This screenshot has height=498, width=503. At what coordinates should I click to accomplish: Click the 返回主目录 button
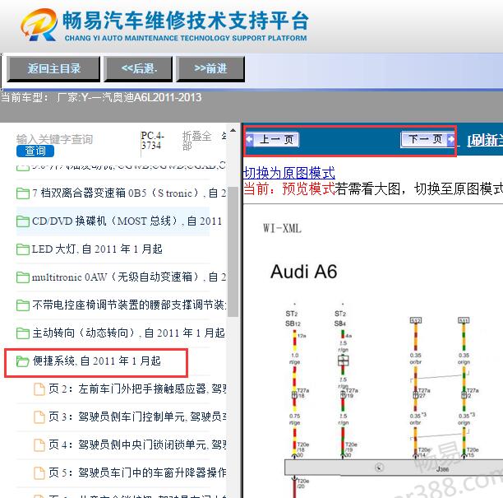(53, 69)
